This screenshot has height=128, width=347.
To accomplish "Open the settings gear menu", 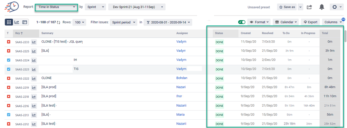I will pyautogui.click(x=336, y=7).
